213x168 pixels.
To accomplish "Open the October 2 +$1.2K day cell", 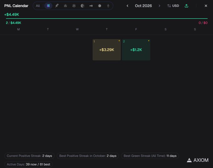I will pyautogui.click(x=136, y=50).
